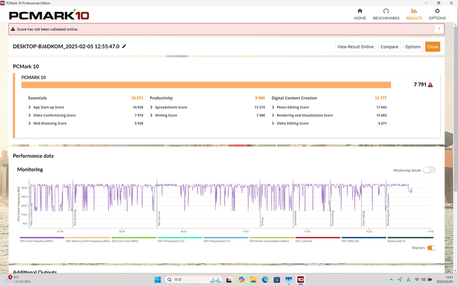Open the Windows Start menu
Viewport: 458px width, 286px height.
pos(157,280)
